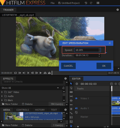Choose the Slide tool

[71, 101]
